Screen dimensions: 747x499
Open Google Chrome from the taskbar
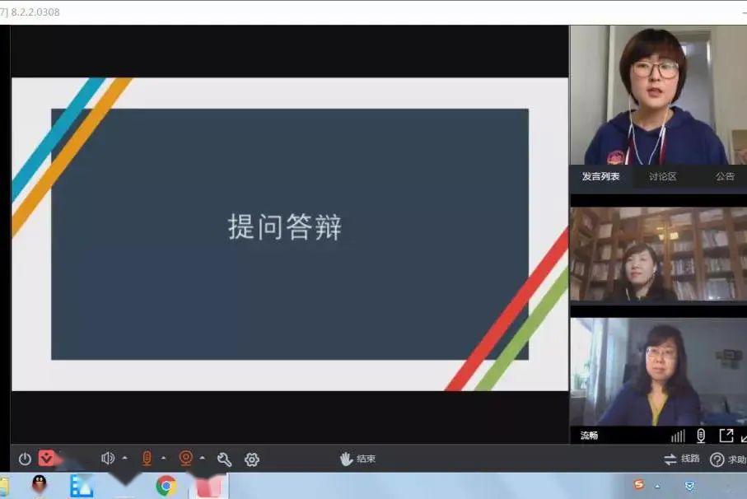166,486
